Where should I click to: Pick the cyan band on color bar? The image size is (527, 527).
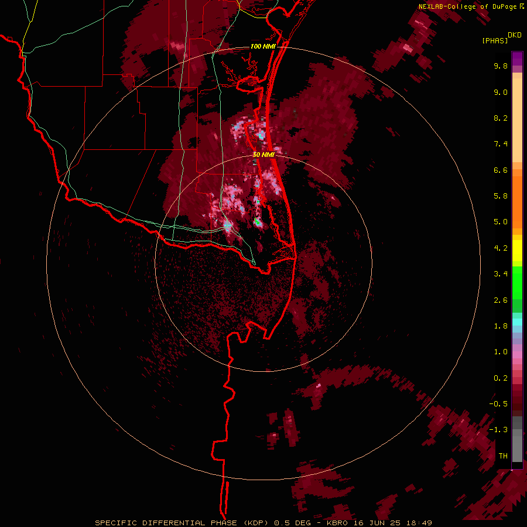tap(517, 322)
